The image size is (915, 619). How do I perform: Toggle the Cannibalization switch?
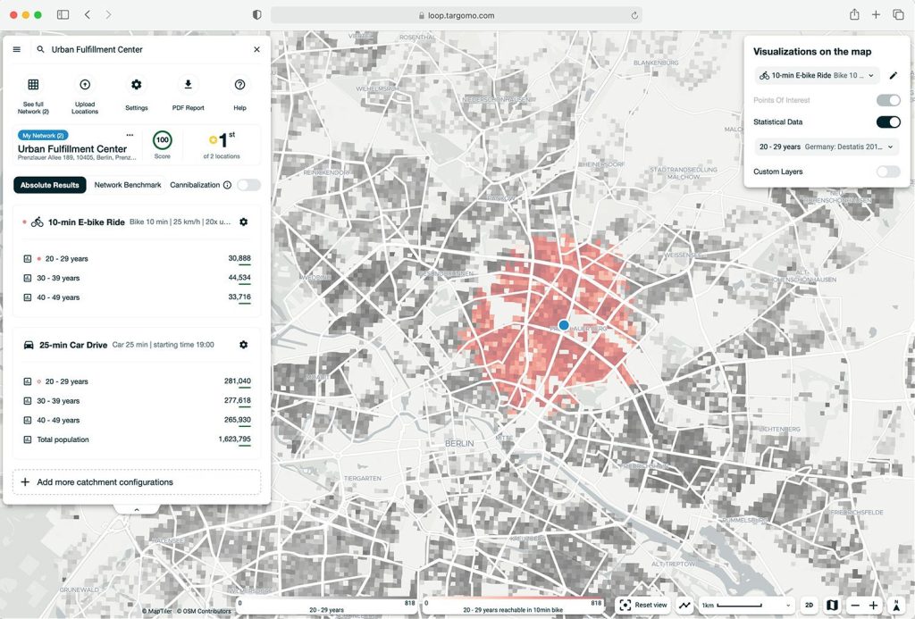tap(248, 185)
